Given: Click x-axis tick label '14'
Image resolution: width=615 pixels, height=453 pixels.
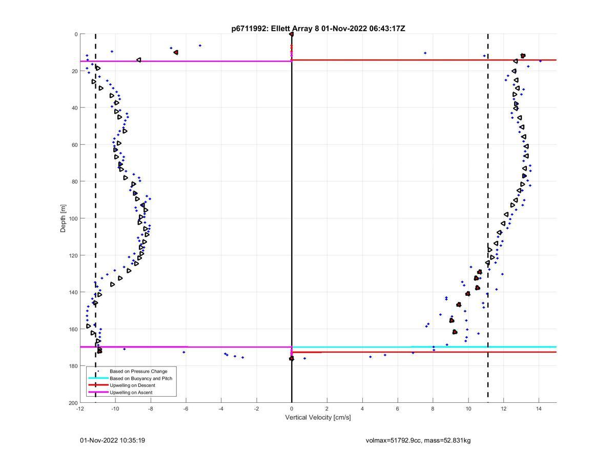Looking at the screenshot, I should tap(539, 409).
